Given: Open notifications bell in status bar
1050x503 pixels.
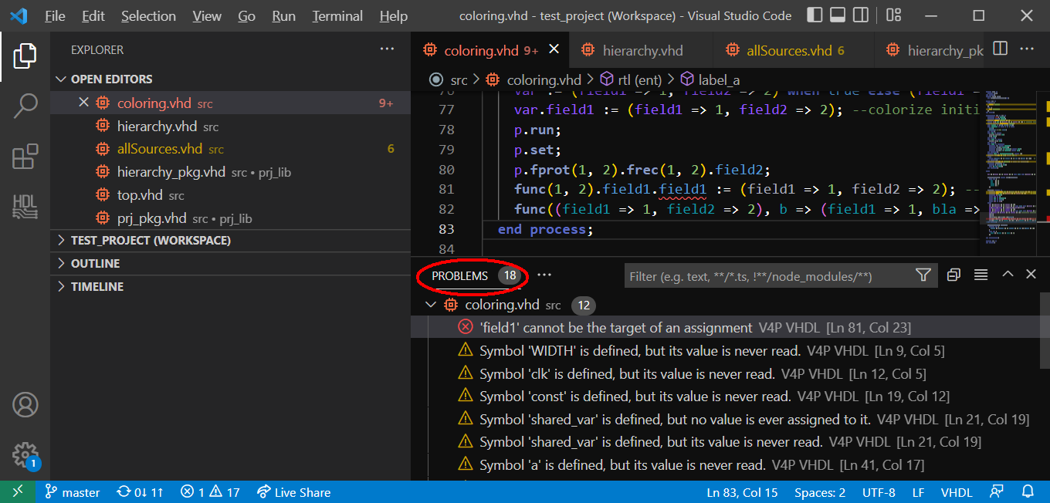Looking at the screenshot, I should (x=1028, y=492).
